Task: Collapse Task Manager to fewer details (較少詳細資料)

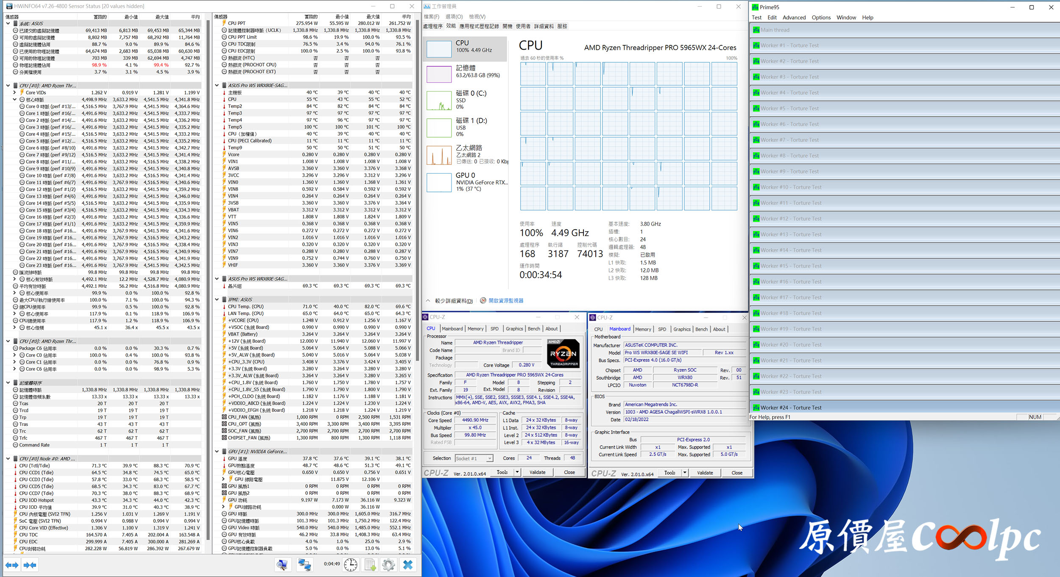Action: tap(449, 301)
